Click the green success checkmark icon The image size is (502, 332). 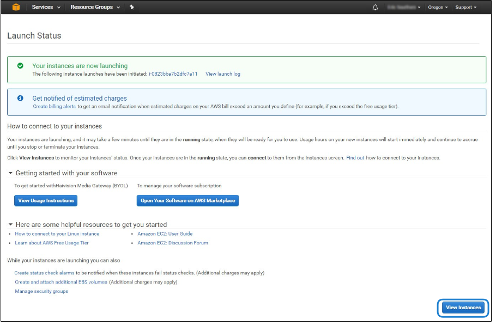pyautogui.click(x=20, y=66)
